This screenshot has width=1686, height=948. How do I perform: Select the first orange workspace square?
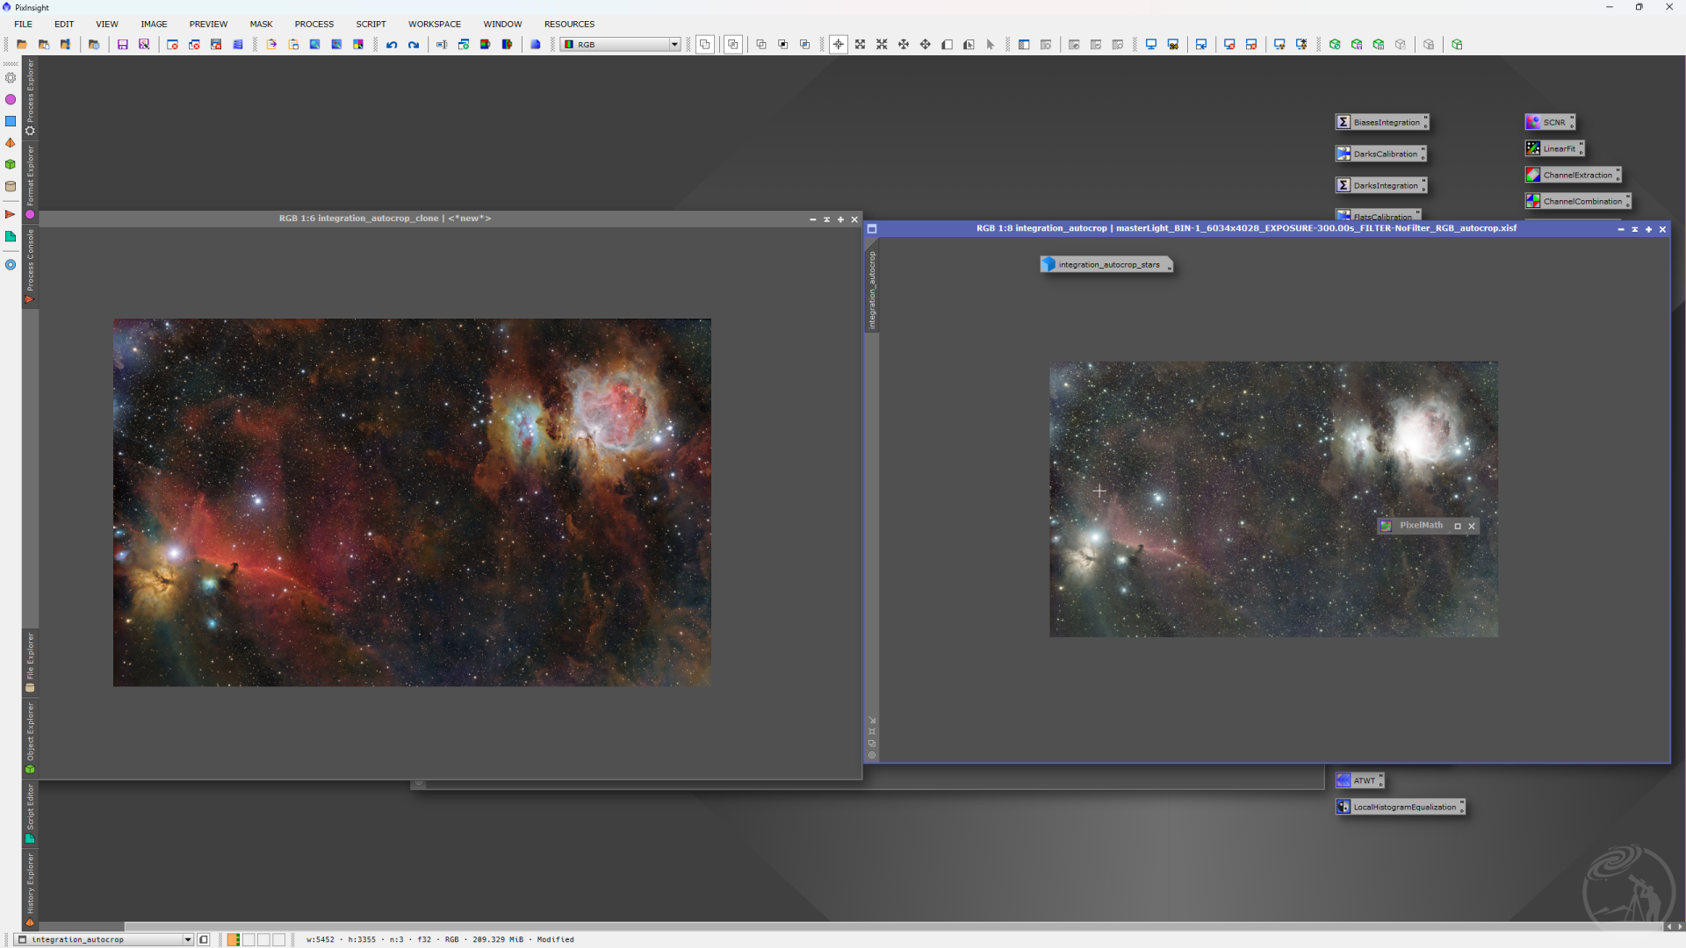234,940
